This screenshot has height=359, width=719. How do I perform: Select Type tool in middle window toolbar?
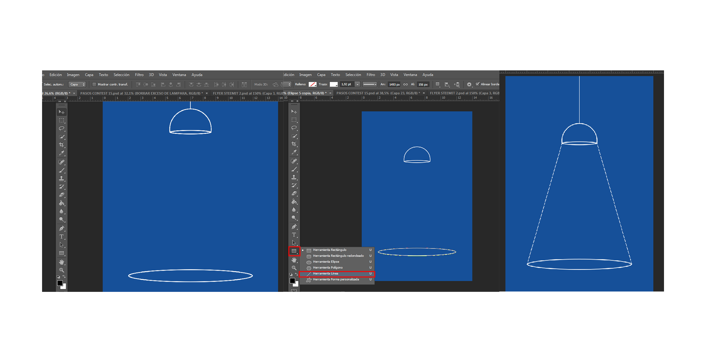[294, 235]
